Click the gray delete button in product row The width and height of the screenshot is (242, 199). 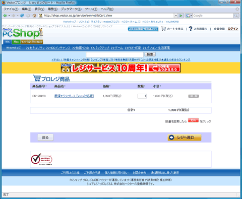194,96
